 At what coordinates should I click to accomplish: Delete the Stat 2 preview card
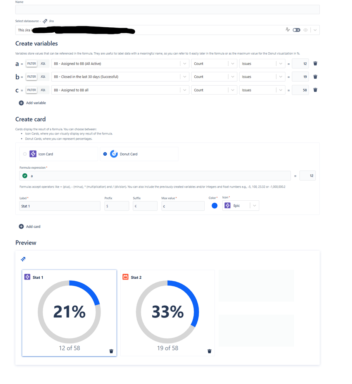click(209, 351)
